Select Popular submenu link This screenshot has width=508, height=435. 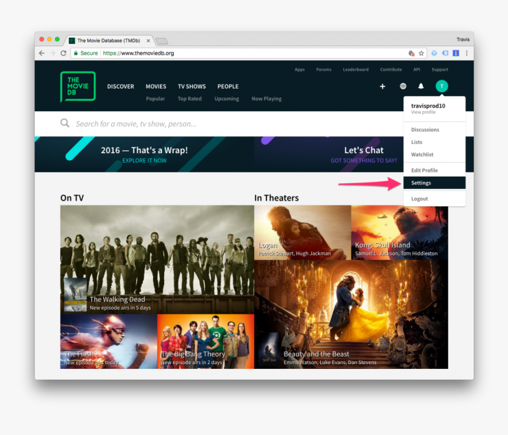[155, 99]
